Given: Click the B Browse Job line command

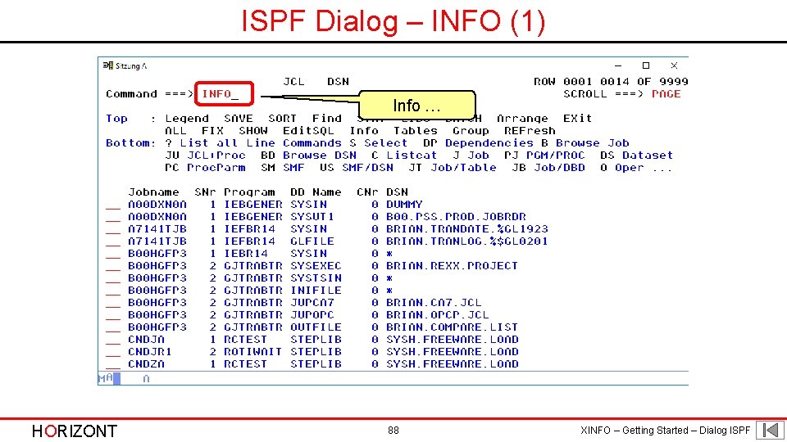Looking at the screenshot, I should click(x=585, y=142).
